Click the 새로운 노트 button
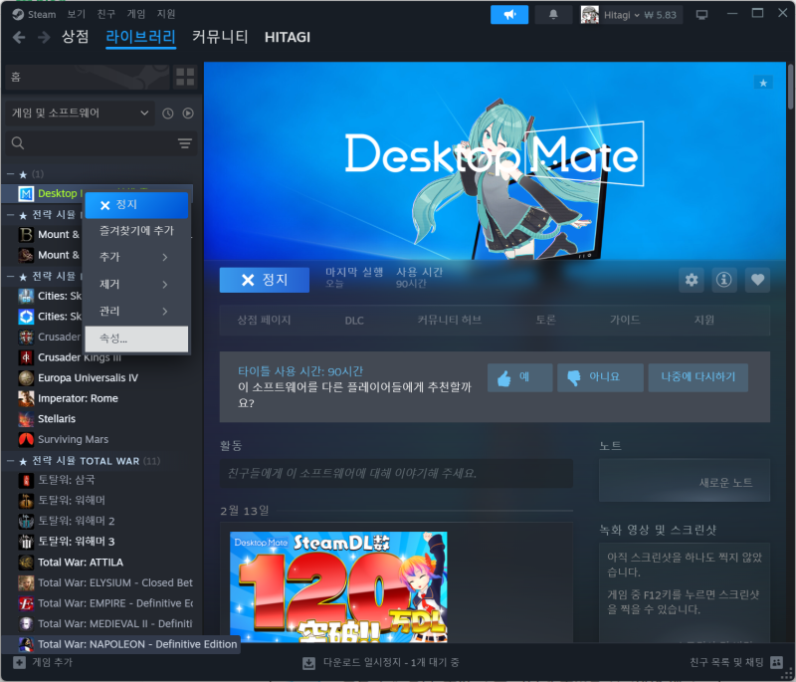Image resolution: width=796 pixels, height=682 pixels. click(685, 481)
